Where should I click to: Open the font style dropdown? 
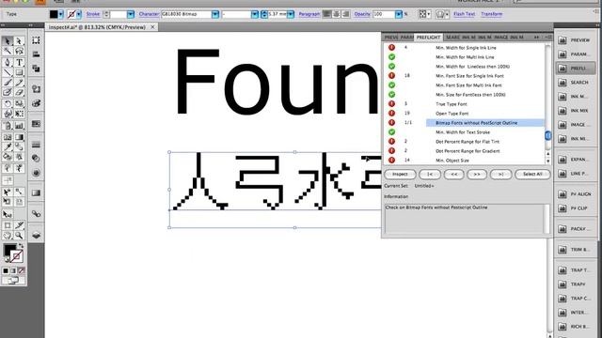[x=254, y=15]
